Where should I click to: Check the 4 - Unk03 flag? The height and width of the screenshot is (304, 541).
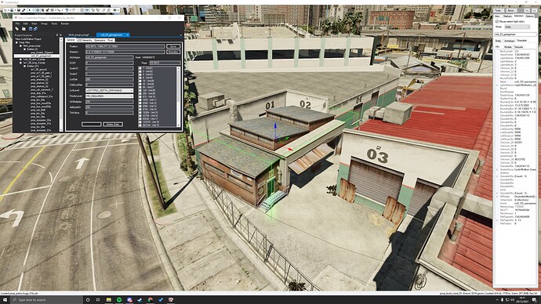tap(140, 74)
